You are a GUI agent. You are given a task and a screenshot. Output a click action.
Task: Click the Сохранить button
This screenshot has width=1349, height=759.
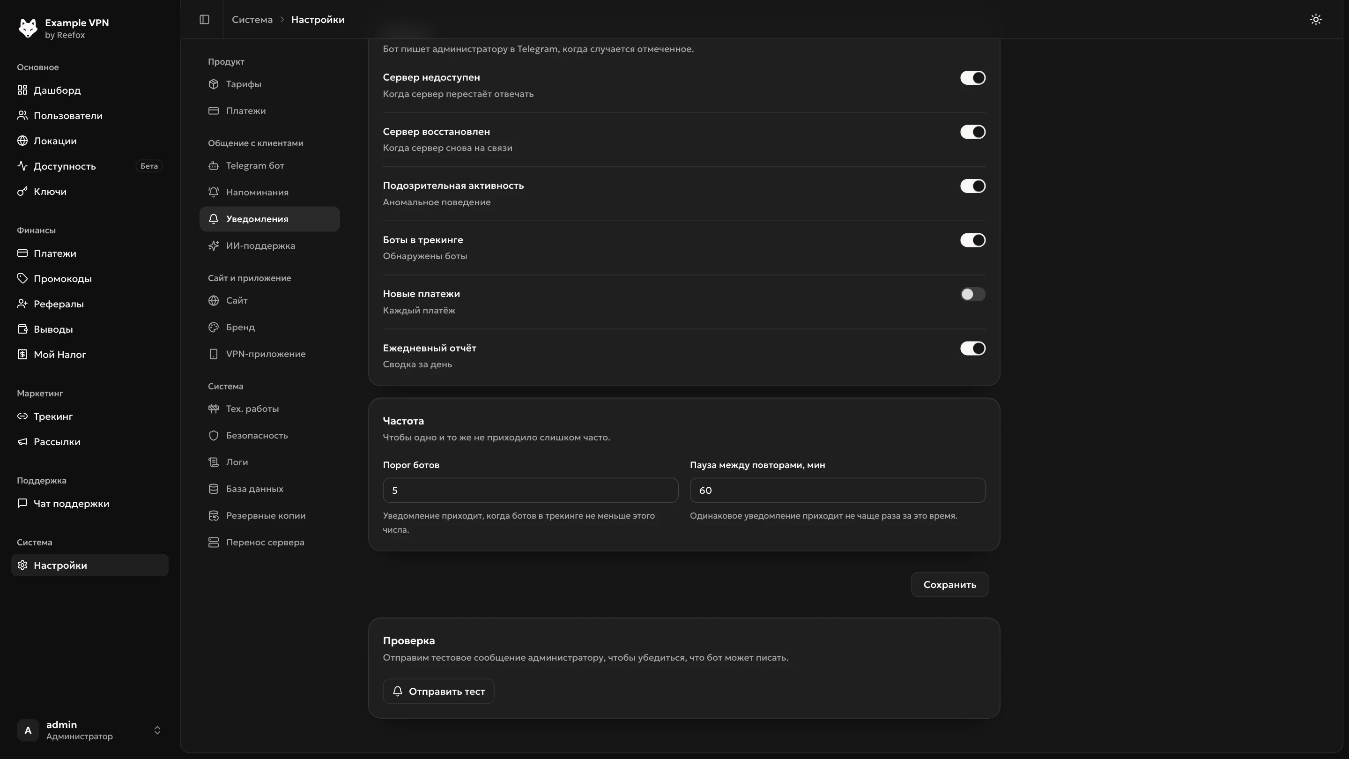pos(949,585)
